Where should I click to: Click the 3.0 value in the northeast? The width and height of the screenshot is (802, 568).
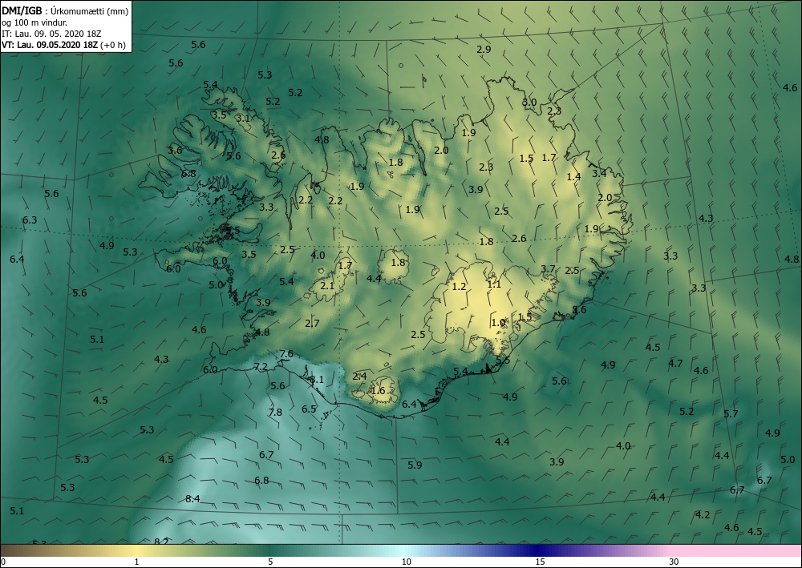click(x=529, y=103)
